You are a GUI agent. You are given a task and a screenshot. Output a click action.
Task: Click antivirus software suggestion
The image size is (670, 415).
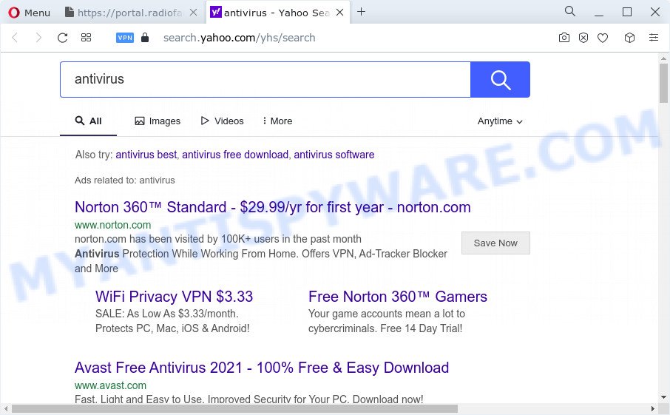[334, 155]
